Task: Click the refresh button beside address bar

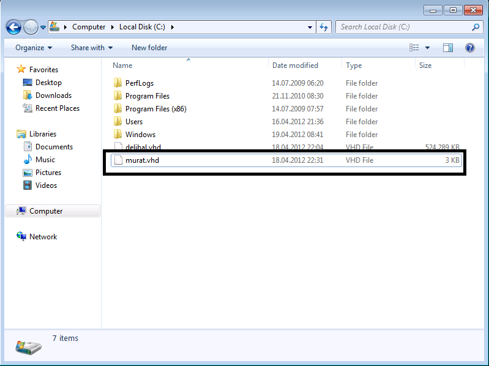Action: pos(324,27)
